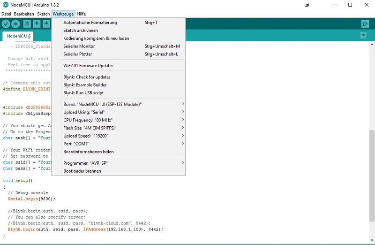
Task: Click the "blynk-cloud.com" commented line
Action: coord(79,223)
